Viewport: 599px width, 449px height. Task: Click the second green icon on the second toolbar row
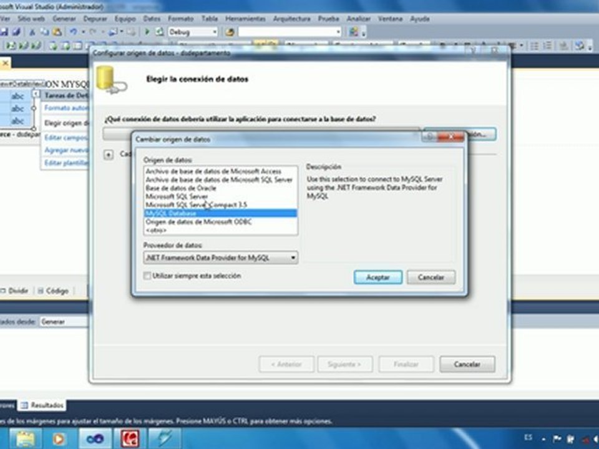pos(24,46)
